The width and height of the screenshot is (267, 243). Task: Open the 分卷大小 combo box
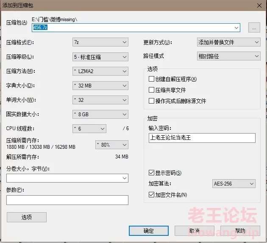coord(67,178)
